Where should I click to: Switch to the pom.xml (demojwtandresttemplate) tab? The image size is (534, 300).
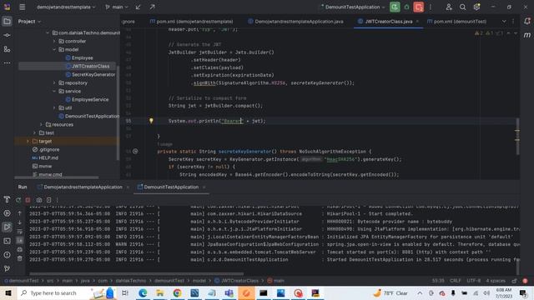tap(191, 22)
